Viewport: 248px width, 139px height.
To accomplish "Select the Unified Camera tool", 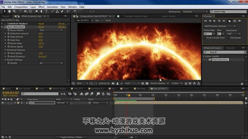I will pos(25,11).
